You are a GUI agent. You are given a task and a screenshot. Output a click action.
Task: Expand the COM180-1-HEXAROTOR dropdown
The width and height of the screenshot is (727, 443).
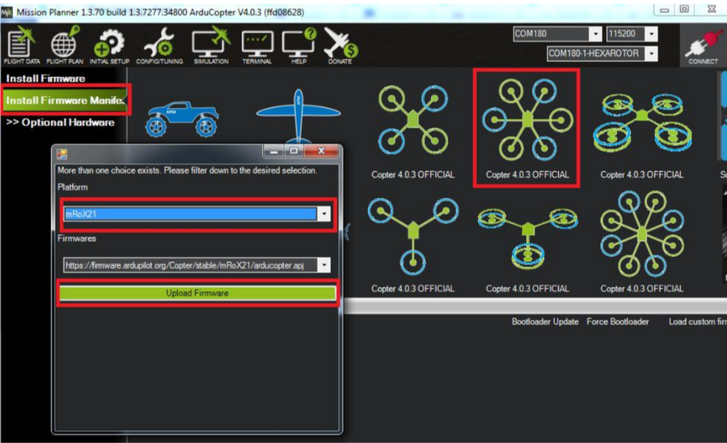pos(651,53)
